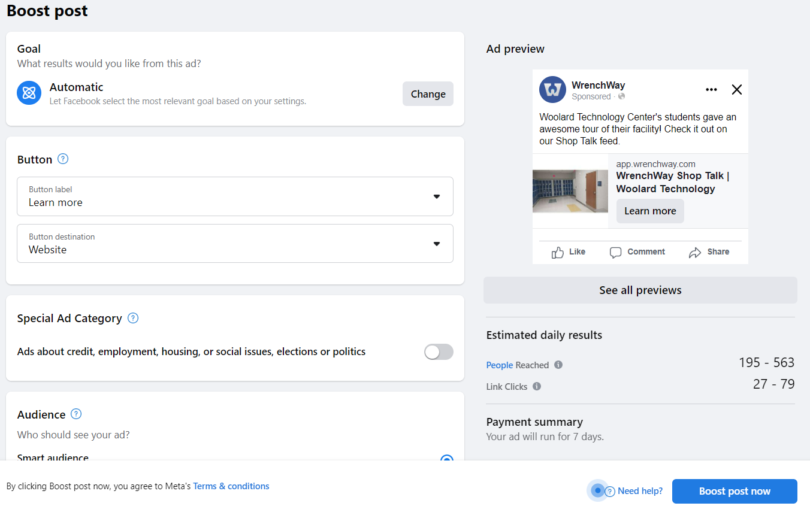Open the Button destination dropdown
The height and width of the screenshot is (506, 810).
[235, 243]
